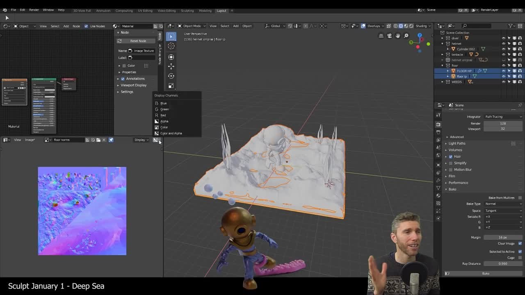The image size is (525, 295).
Task: Click the pin icon in the image editor header
Action: 111,140
